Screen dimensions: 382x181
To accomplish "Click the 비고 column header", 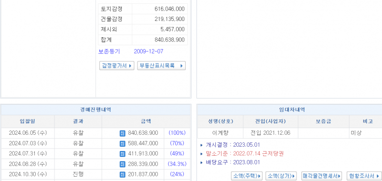I will (x=367, y=121).
